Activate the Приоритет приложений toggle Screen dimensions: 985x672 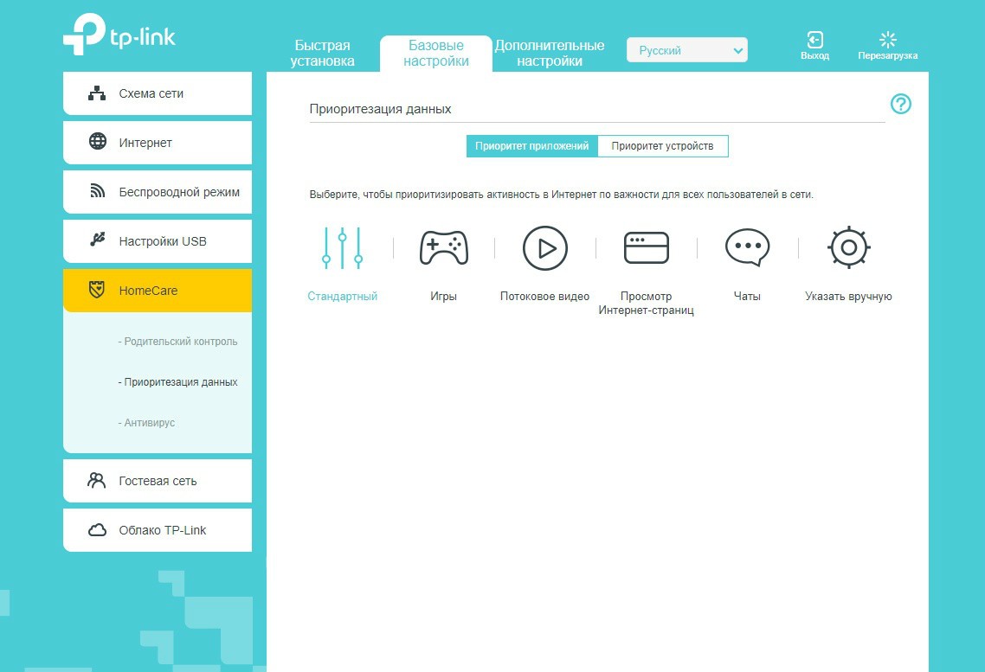pos(531,146)
